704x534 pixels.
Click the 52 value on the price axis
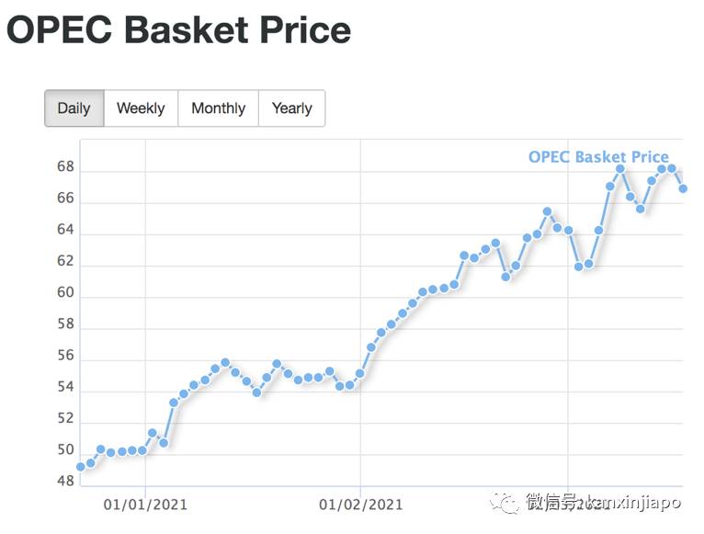click(x=65, y=419)
